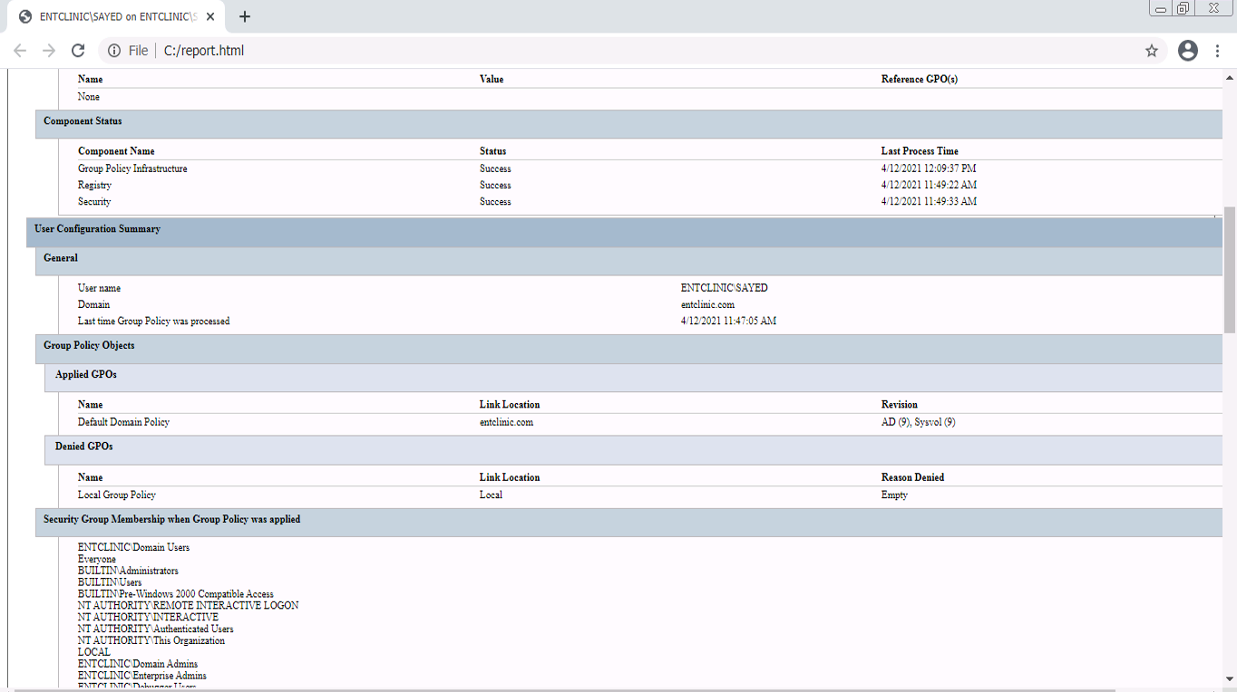This screenshot has width=1237, height=692.
Task: Click Last time Group Policy was processed label
Action: pyautogui.click(x=153, y=321)
